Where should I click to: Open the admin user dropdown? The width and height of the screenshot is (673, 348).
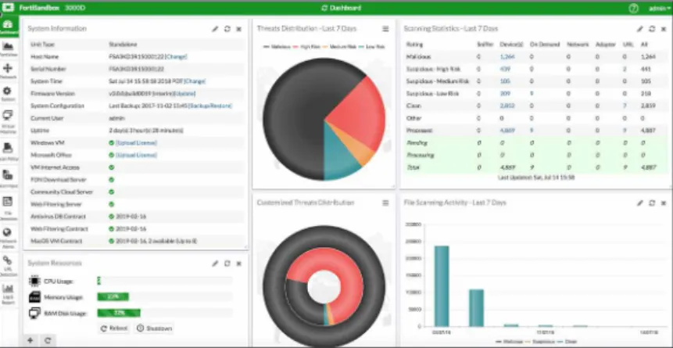(660, 8)
